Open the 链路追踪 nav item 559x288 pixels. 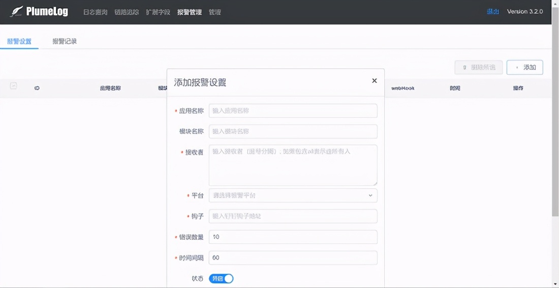[x=127, y=12]
